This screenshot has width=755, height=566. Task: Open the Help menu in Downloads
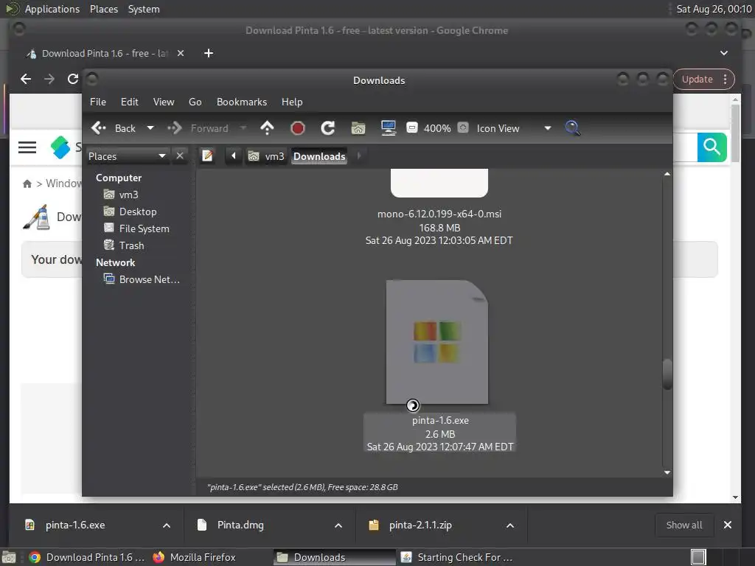[x=292, y=102]
